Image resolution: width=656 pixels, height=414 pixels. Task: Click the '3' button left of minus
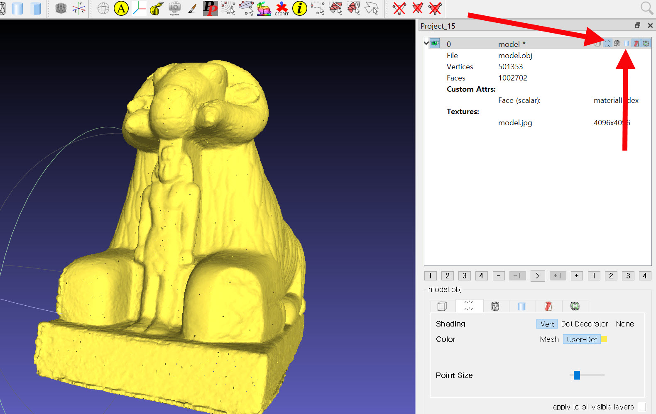(x=465, y=276)
